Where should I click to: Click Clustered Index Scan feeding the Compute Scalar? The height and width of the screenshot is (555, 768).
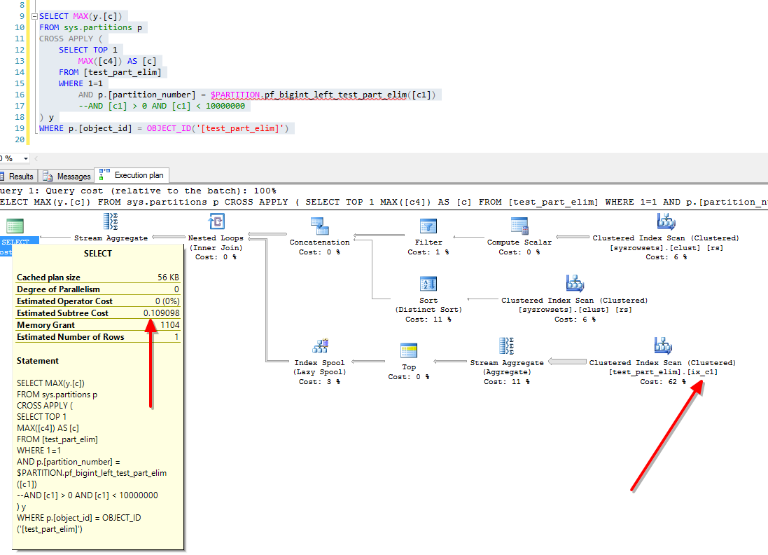(665, 223)
